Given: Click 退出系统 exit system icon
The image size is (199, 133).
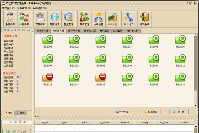Looking at the screenshot, I should point(144,19).
